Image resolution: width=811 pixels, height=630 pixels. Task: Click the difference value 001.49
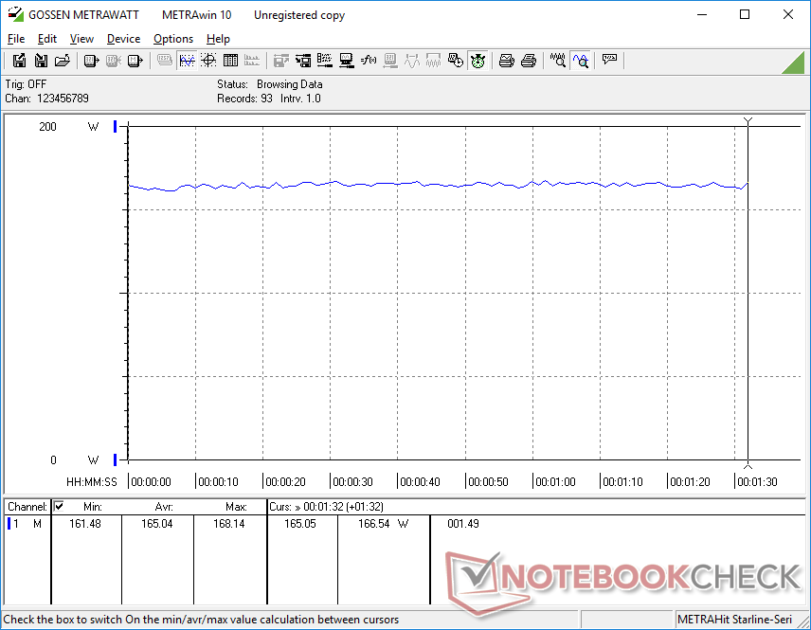pyautogui.click(x=463, y=524)
